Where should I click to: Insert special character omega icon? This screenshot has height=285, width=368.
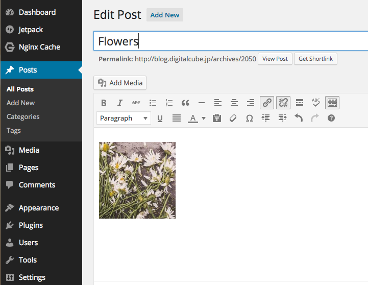249,118
